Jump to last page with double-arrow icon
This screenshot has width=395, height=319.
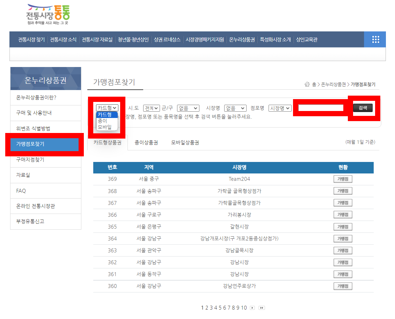(261, 307)
